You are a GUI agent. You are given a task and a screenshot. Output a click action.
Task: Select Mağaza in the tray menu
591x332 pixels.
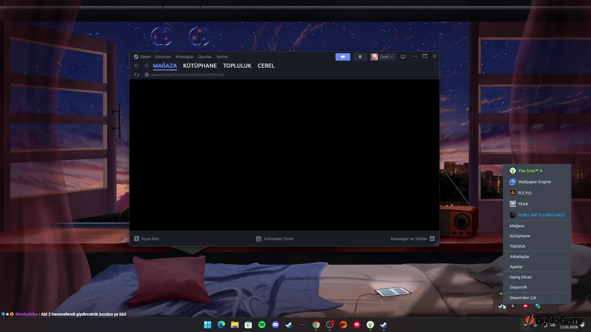coord(537,226)
